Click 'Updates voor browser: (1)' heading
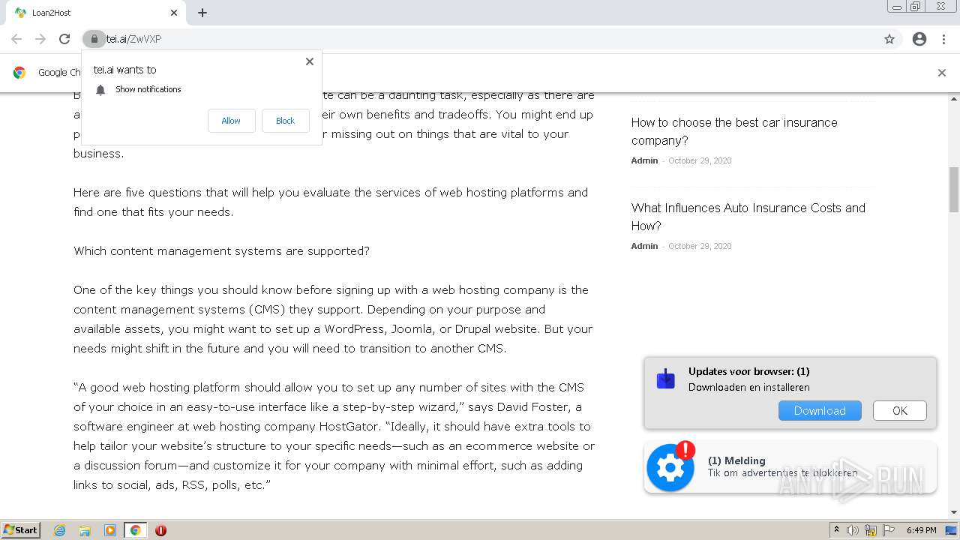The height and width of the screenshot is (540, 960). coord(748,371)
